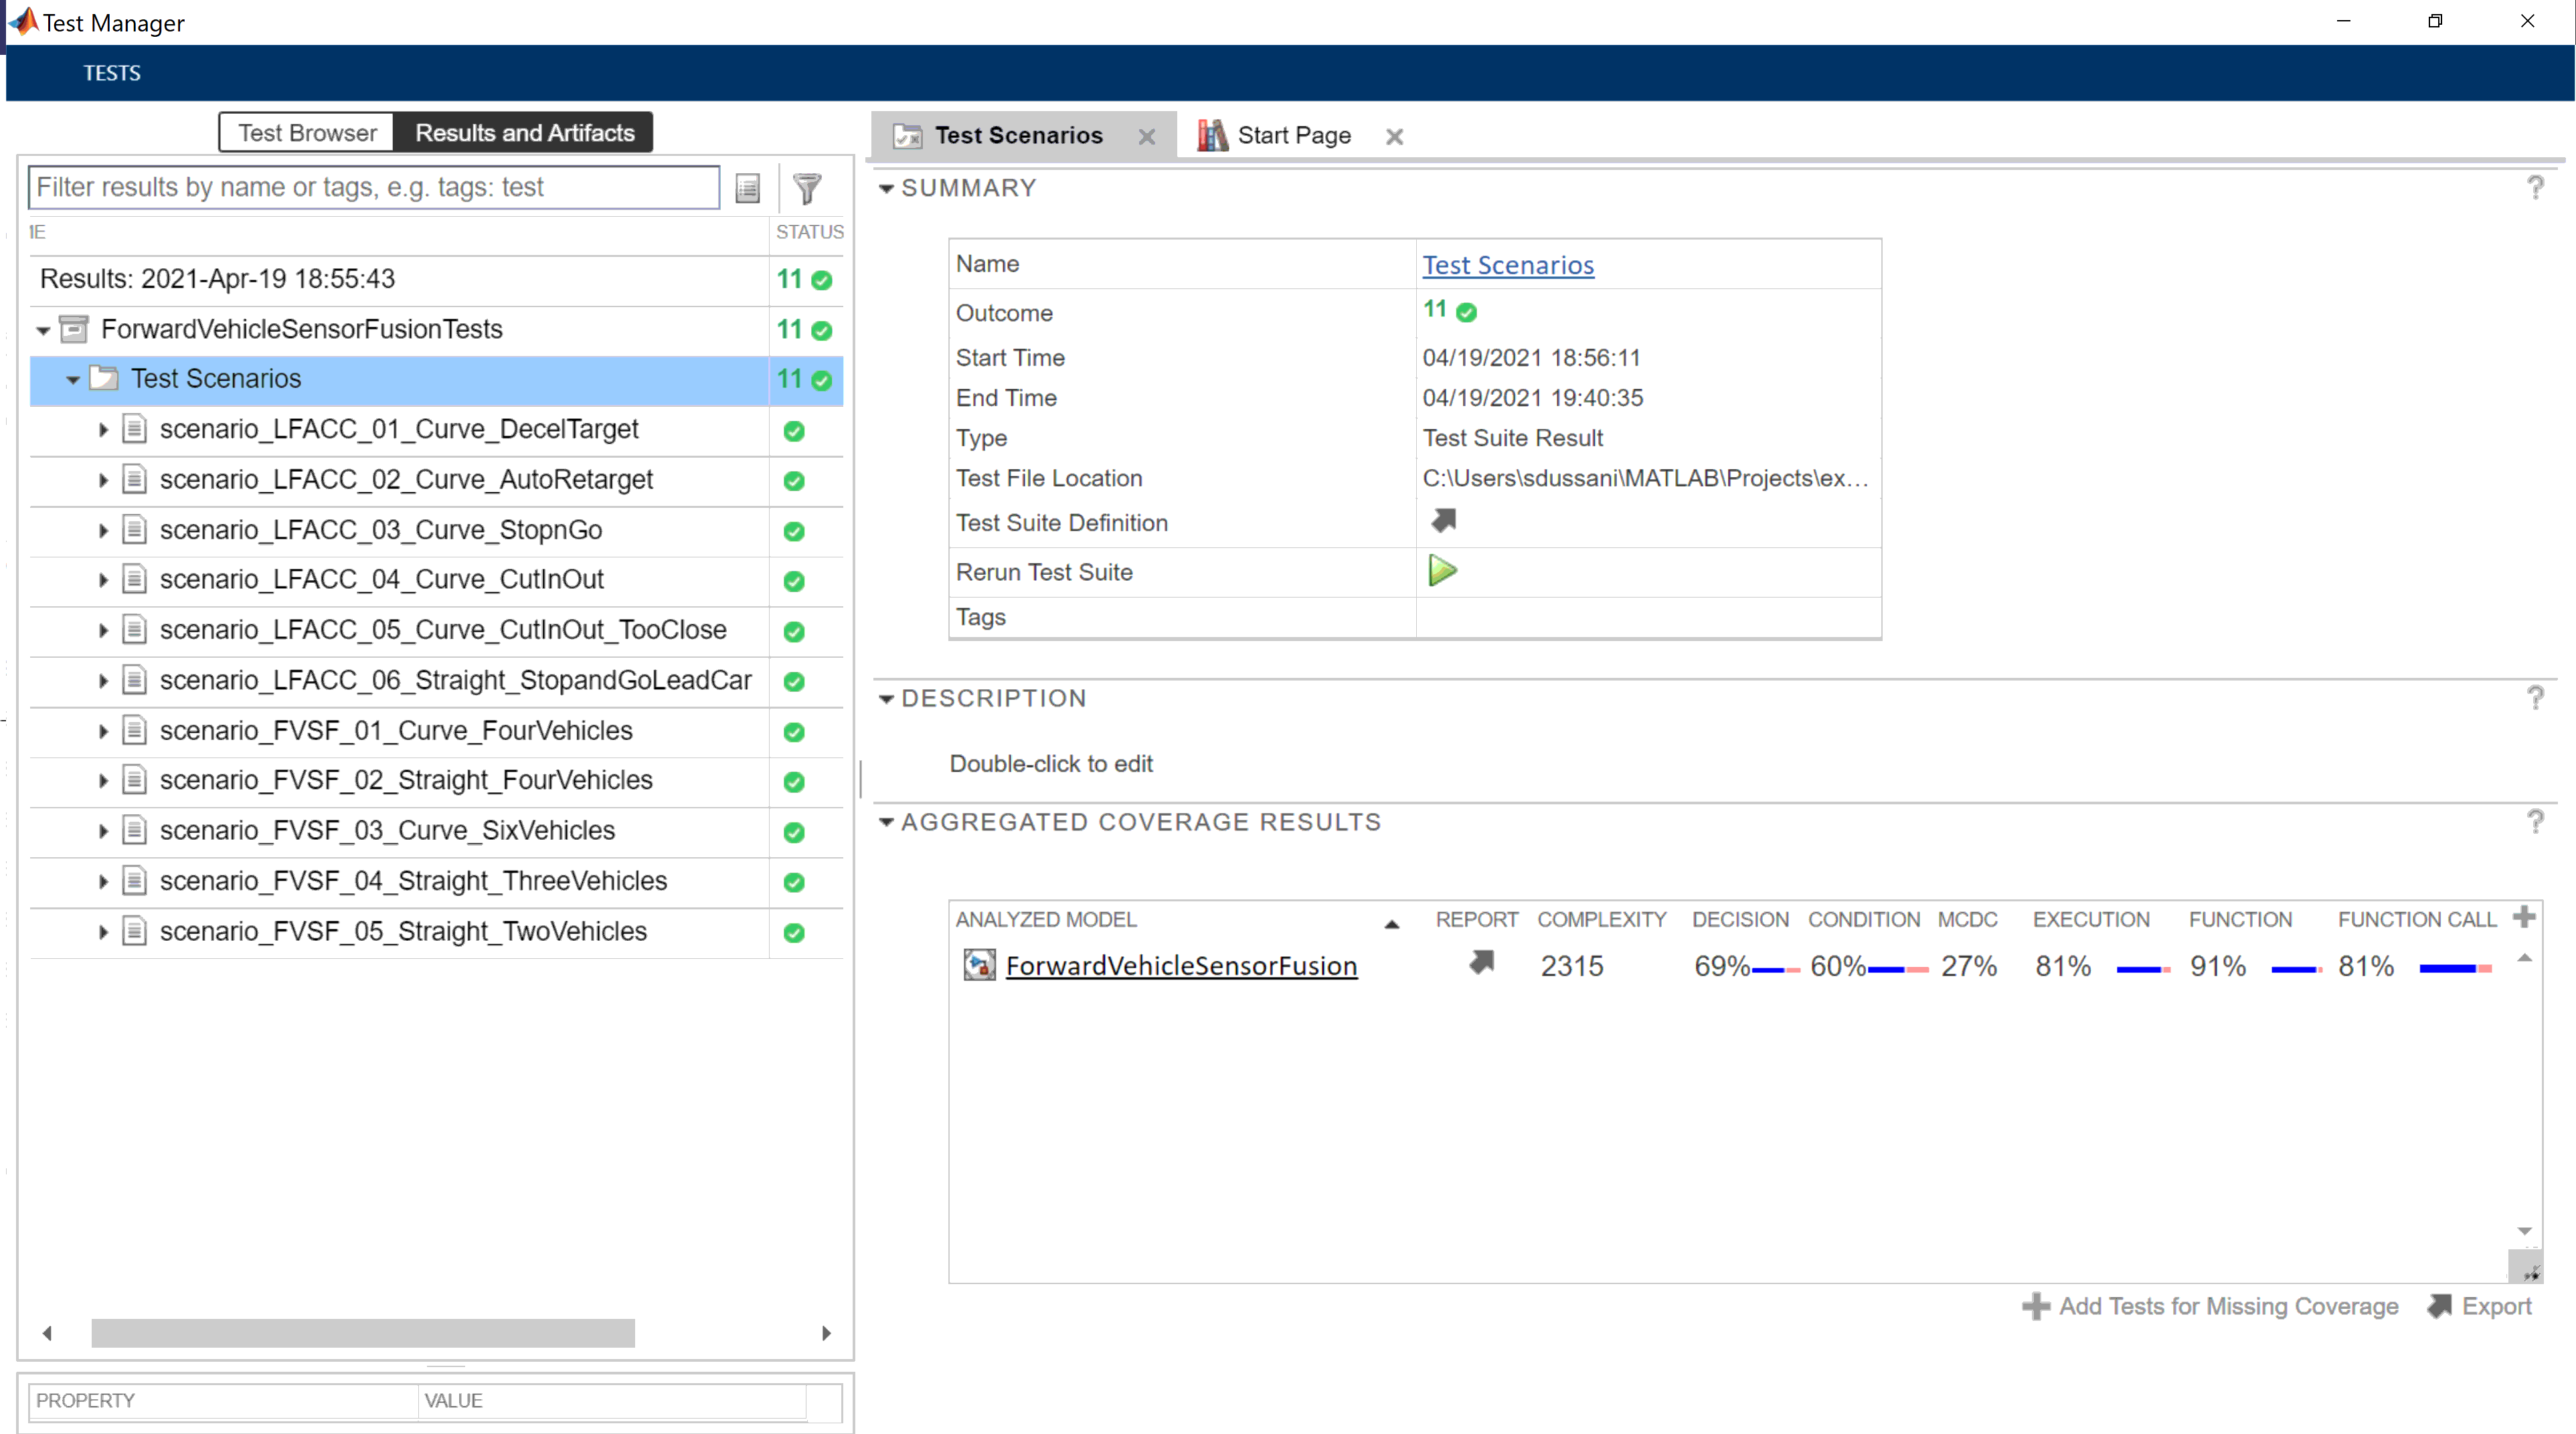
Task: Switch to the Start Page tab
Action: tap(1293, 136)
